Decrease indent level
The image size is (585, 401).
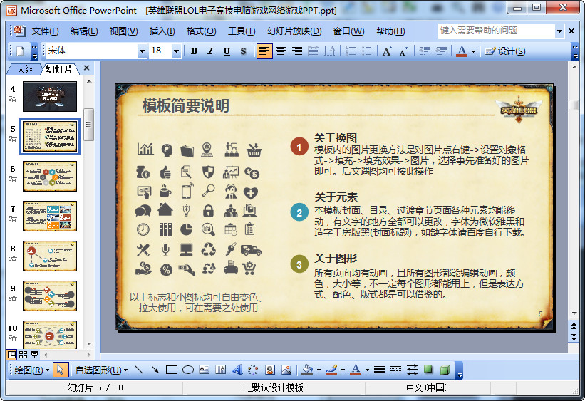pos(425,51)
